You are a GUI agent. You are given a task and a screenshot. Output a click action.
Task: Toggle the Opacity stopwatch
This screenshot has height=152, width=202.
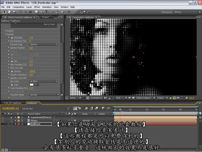[12, 71]
